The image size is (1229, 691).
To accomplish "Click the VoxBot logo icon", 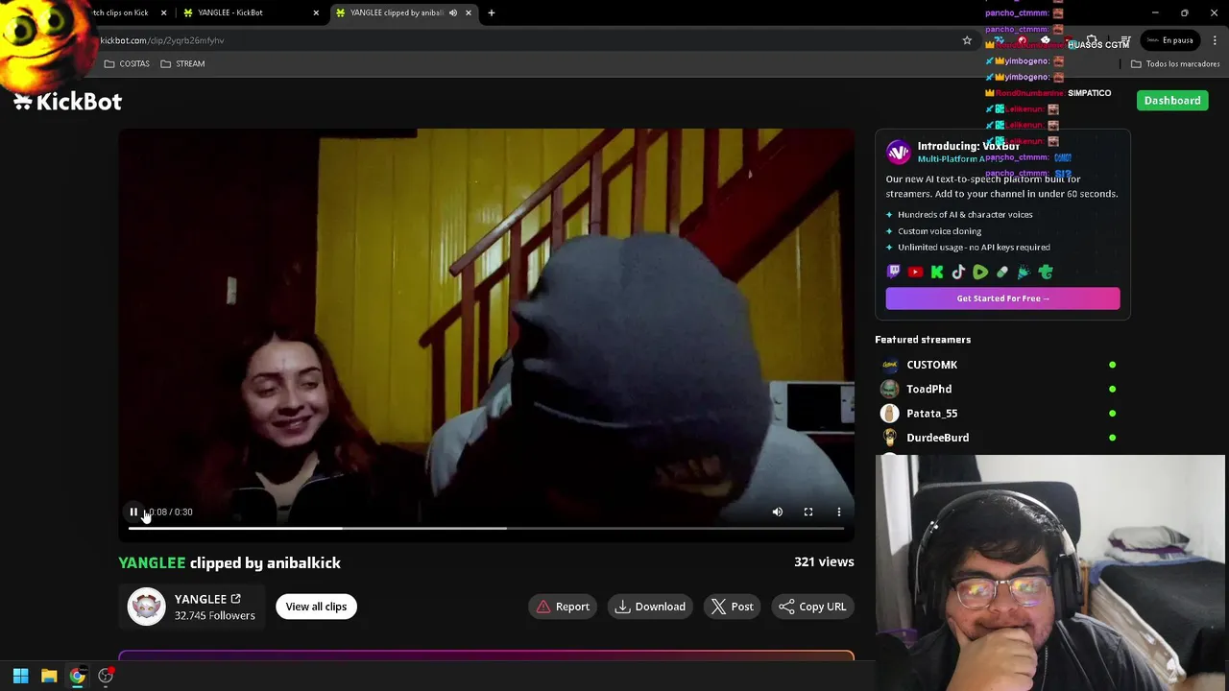I will pyautogui.click(x=898, y=152).
